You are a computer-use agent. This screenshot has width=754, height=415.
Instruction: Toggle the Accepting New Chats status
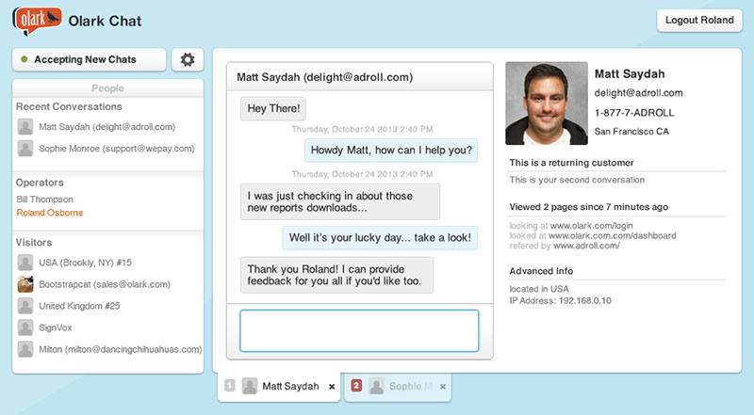(89, 59)
